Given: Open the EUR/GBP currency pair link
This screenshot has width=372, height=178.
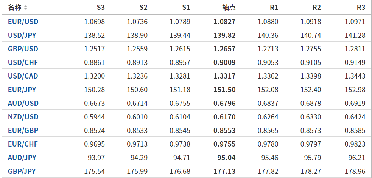Looking at the screenshot, I should click(23, 130).
